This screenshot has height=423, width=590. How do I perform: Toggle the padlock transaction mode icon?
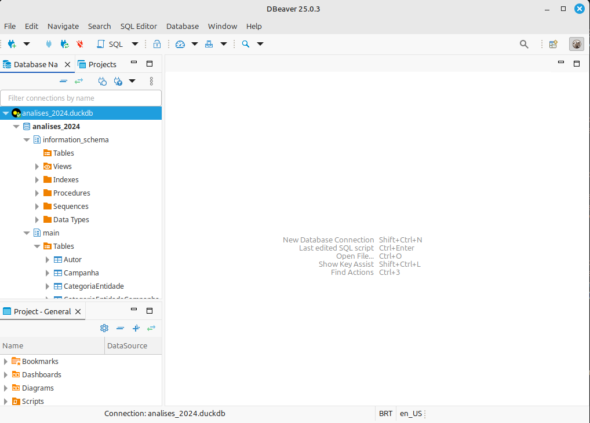pyautogui.click(x=157, y=44)
